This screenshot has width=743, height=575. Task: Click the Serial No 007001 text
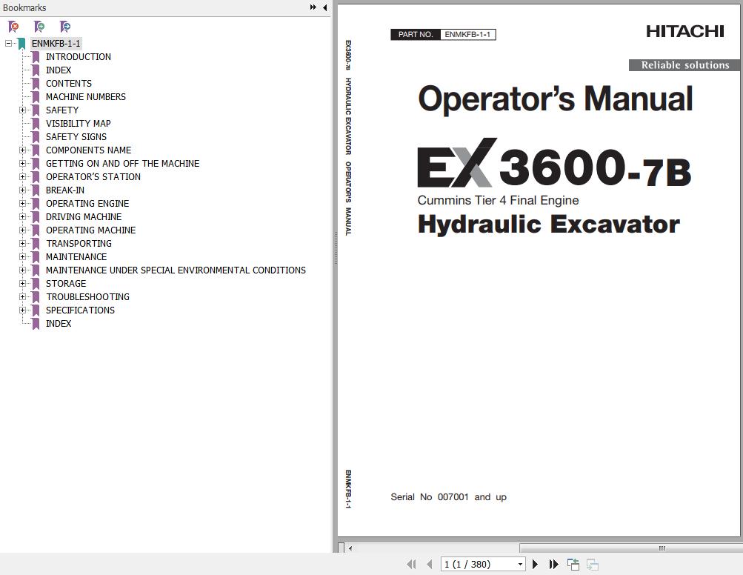pos(448,496)
